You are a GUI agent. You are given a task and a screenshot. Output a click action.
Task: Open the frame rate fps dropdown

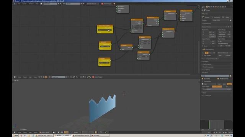point(224,41)
